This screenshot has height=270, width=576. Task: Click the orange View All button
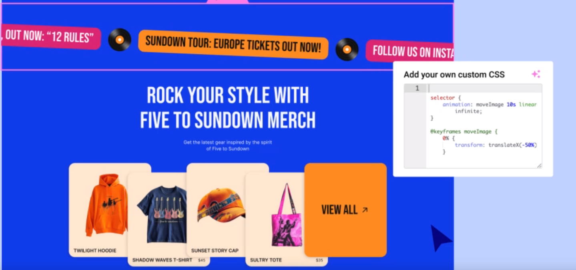[x=345, y=210]
